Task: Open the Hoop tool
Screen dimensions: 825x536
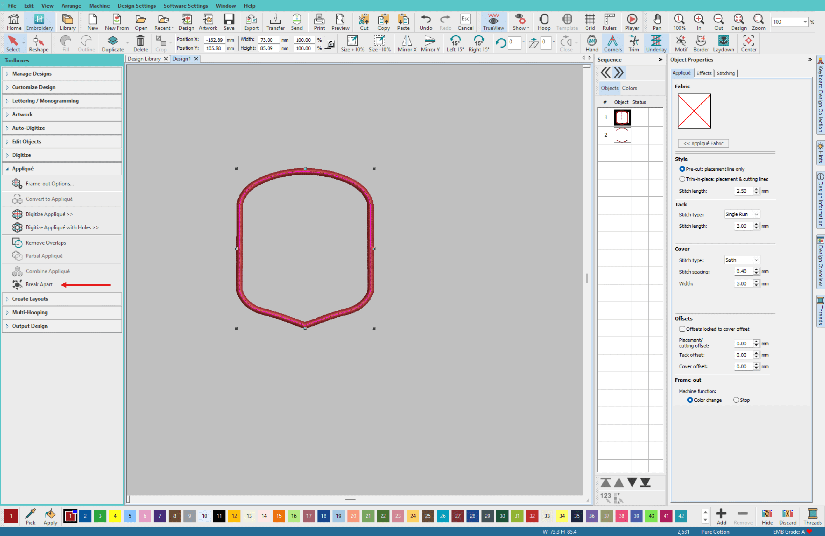Action: coord(543,22)
